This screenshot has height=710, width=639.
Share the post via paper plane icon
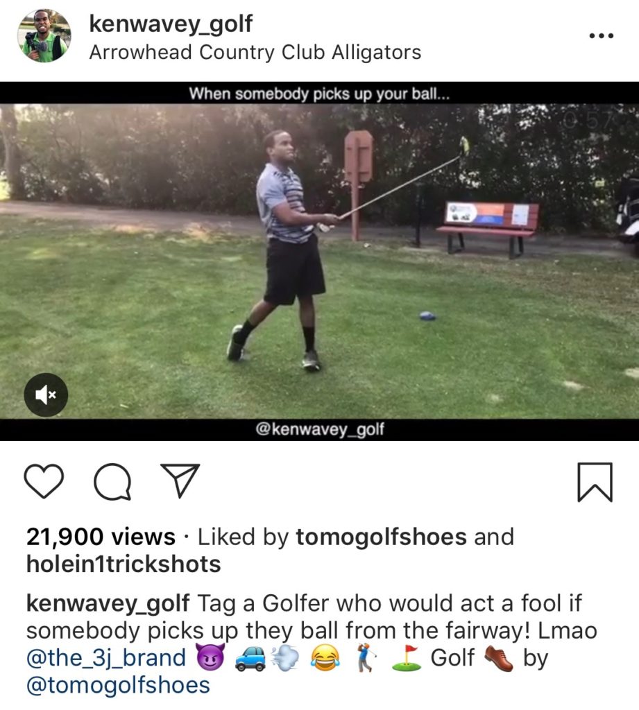180,480
